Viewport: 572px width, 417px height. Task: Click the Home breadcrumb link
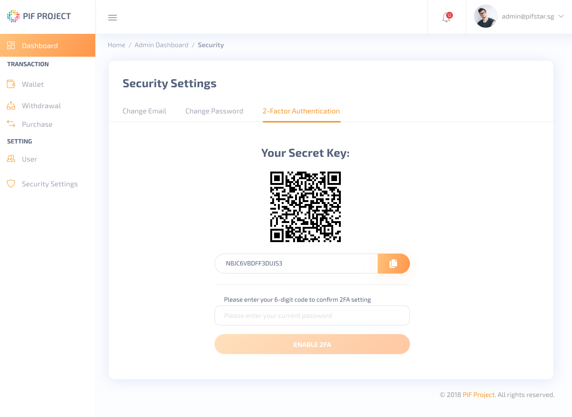click(116, 45)
